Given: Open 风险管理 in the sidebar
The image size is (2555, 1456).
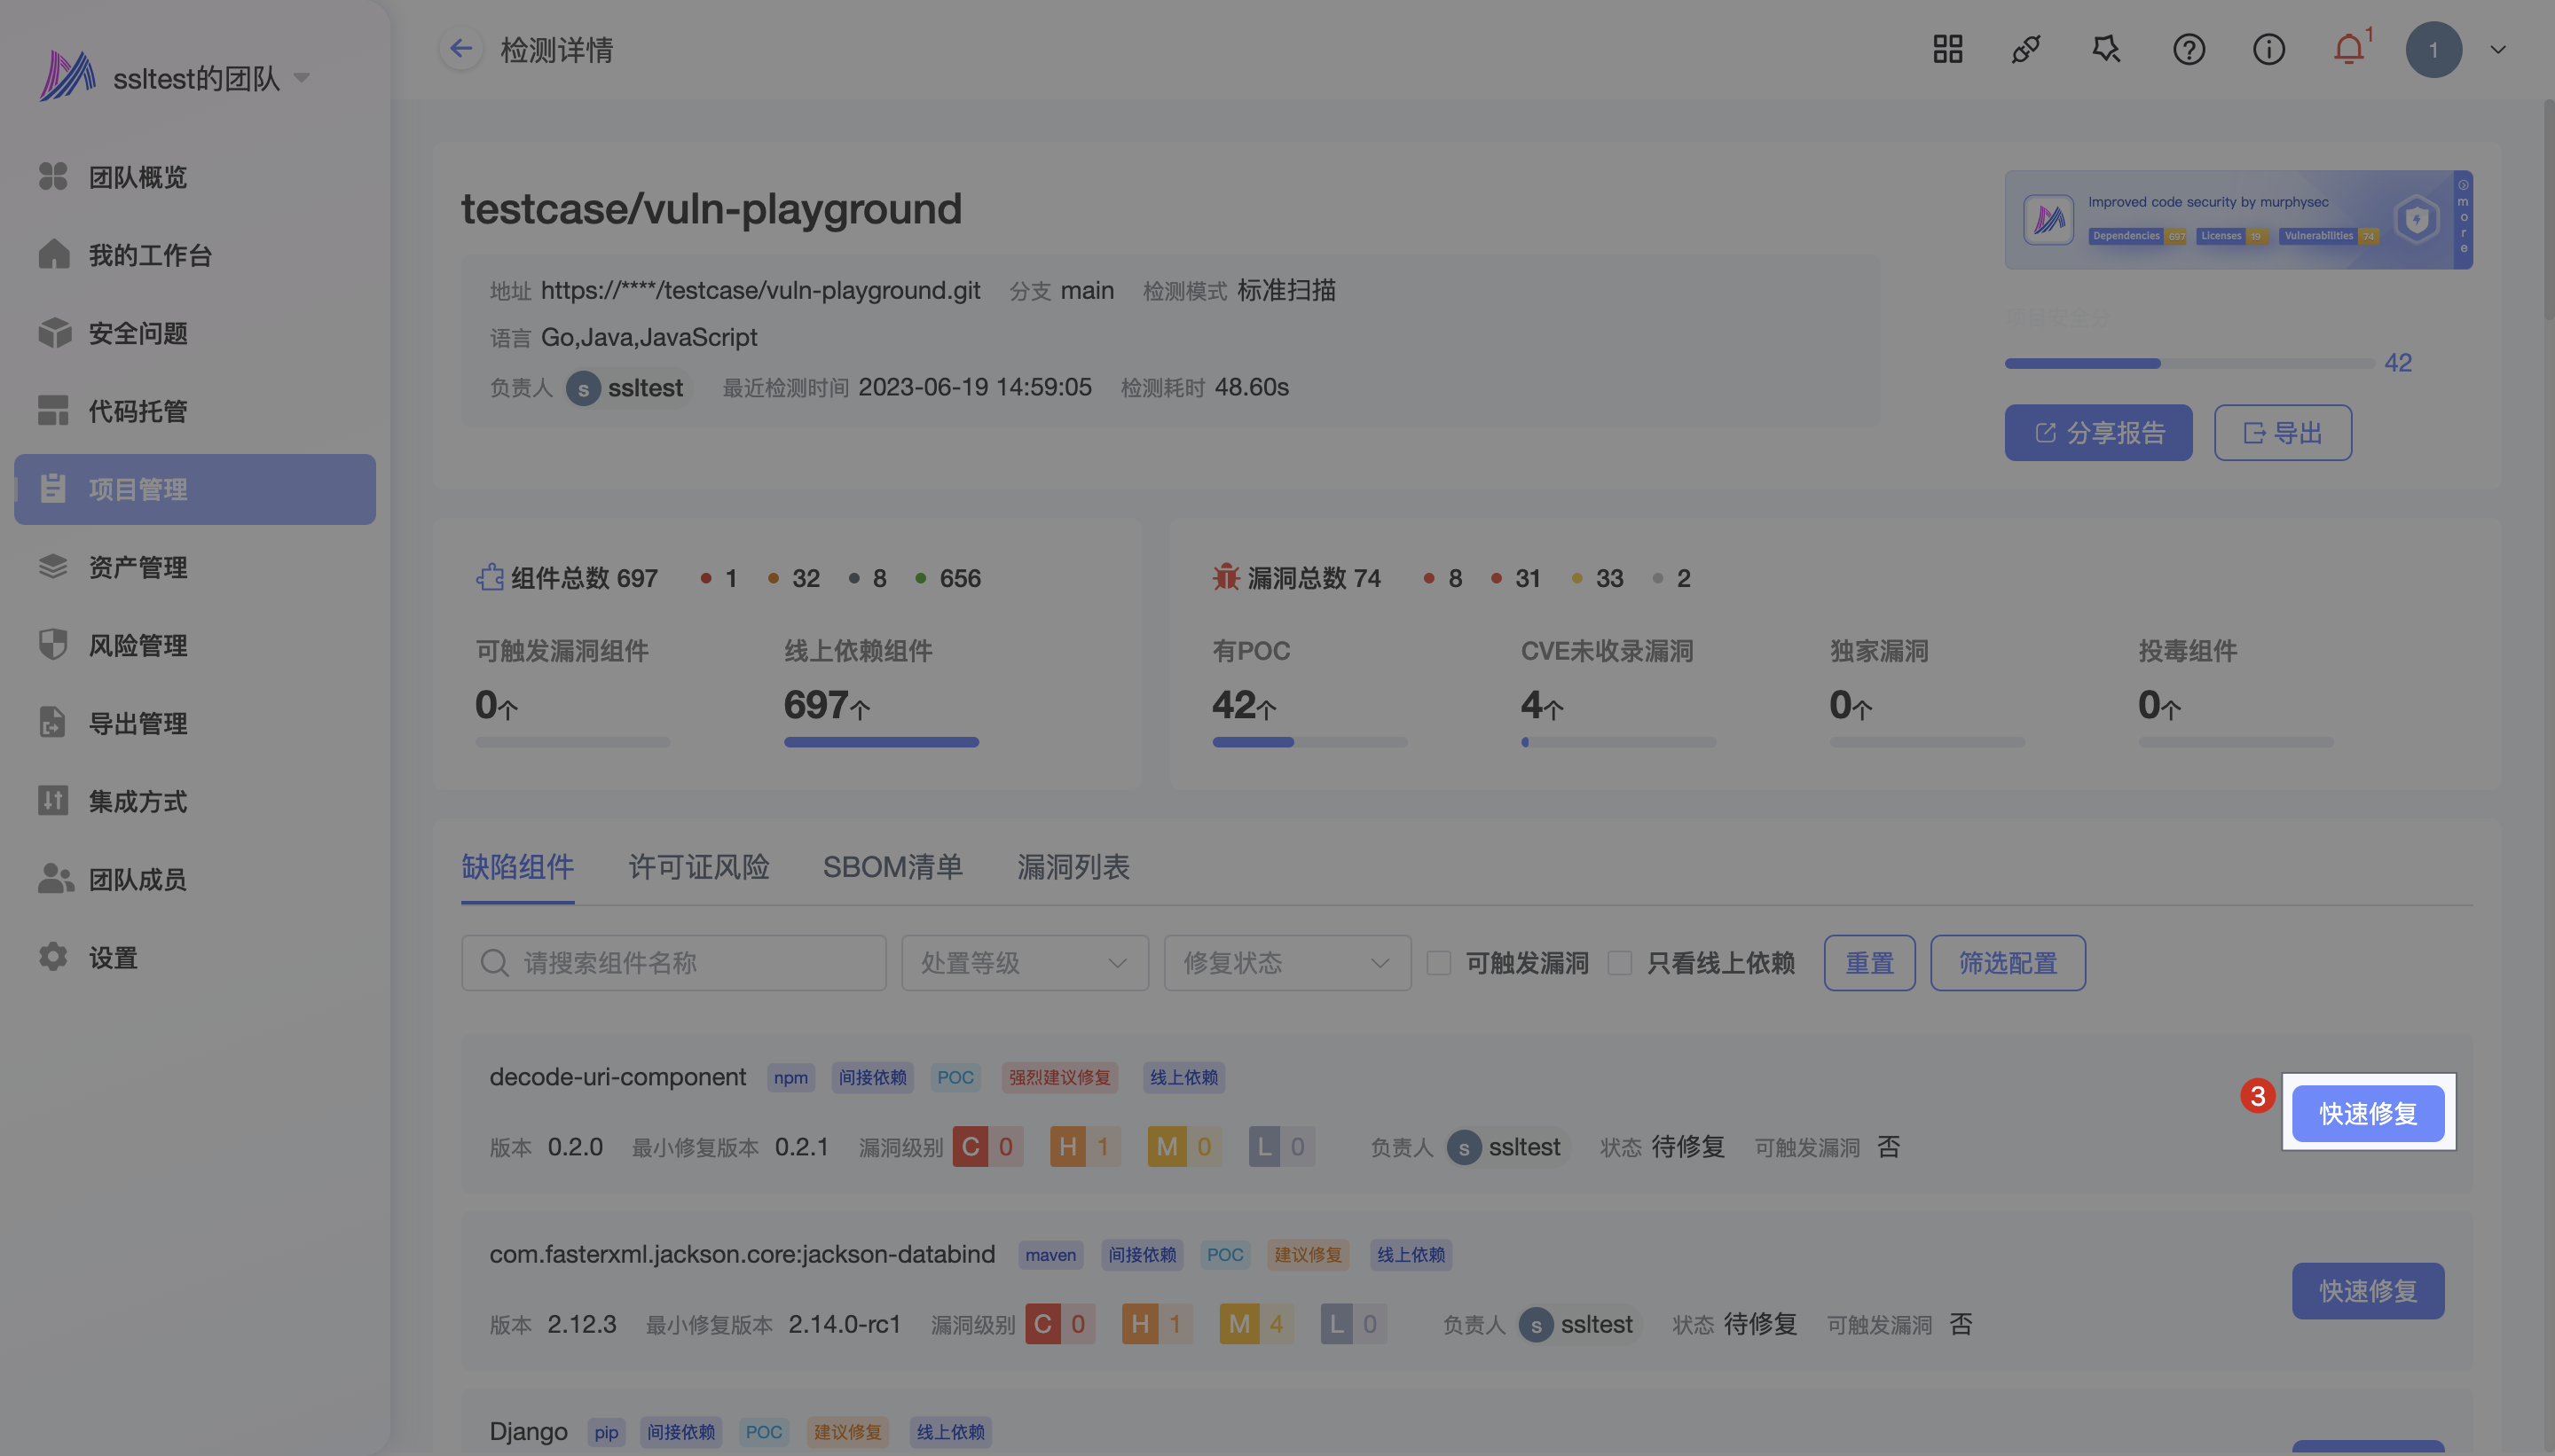Looking at the screenshot, I should tap(137, 646).
